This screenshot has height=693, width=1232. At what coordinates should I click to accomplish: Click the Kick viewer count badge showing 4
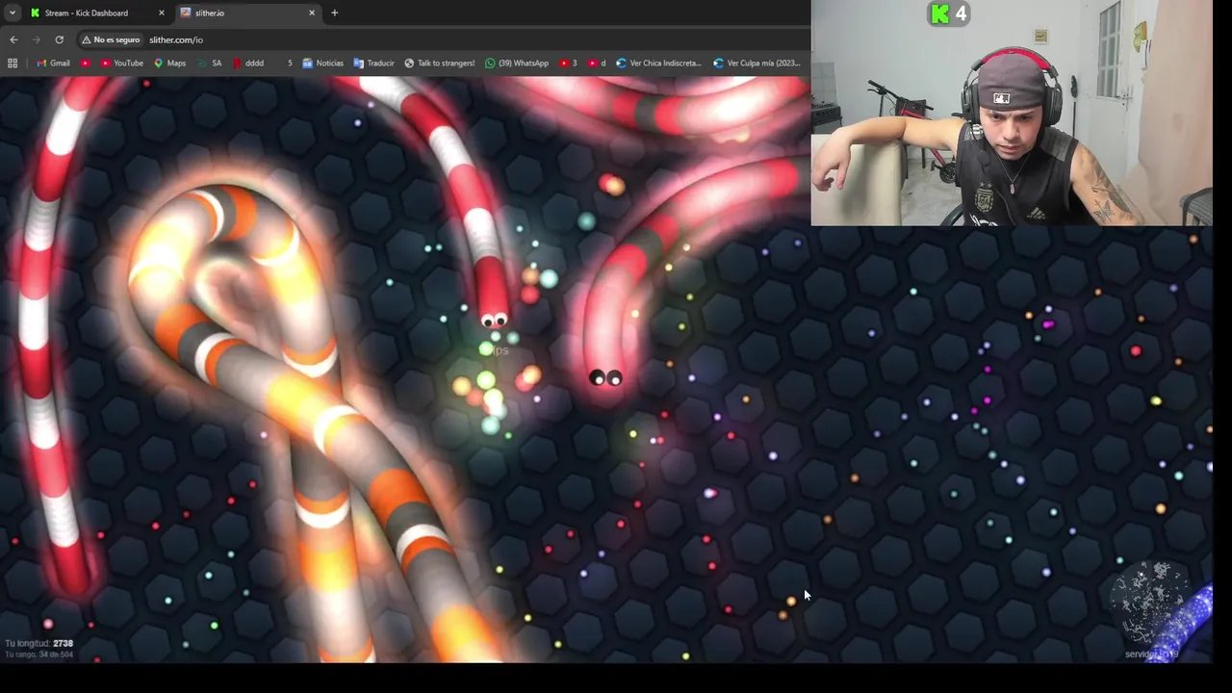(948, 13)
